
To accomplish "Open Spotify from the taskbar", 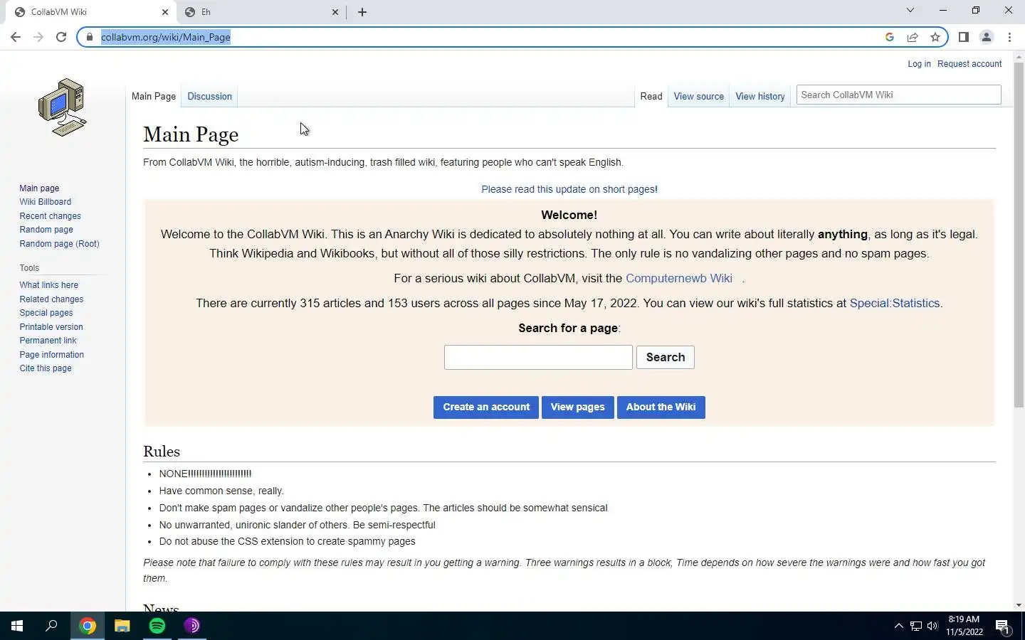I will [157, 626].
